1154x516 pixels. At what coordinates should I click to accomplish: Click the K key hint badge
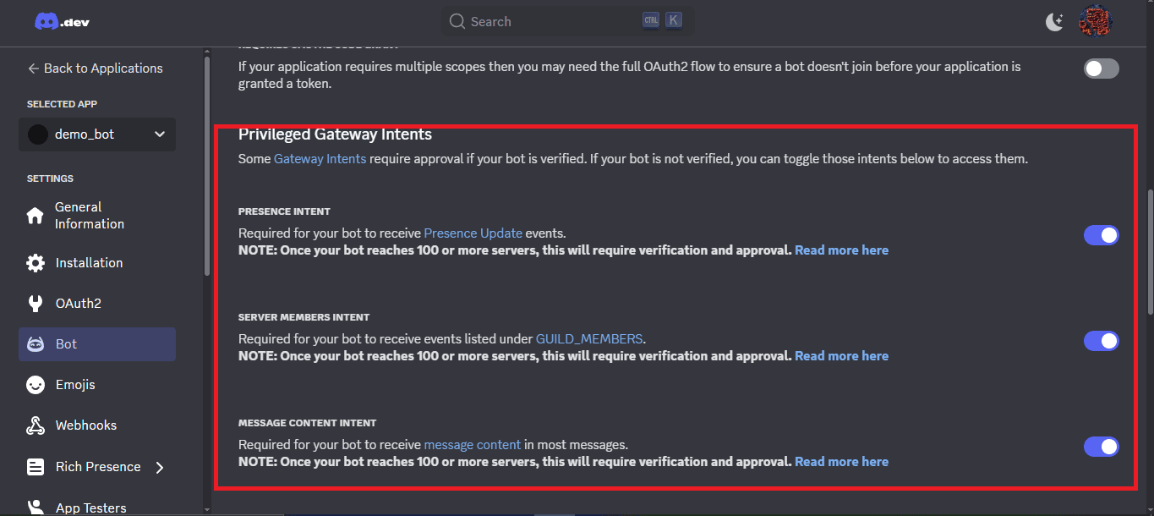[x=674, y=20]
